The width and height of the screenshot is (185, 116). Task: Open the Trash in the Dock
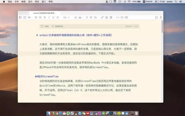pyautogui.click(x=136, y=113)
